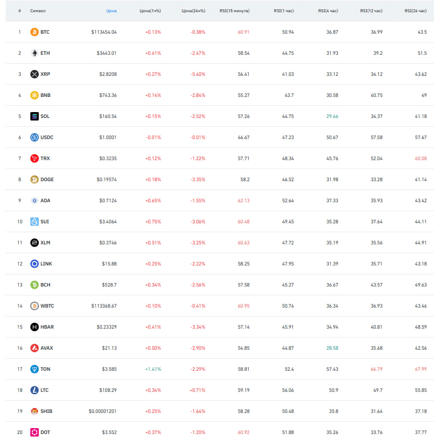
Task: Sort by RSI(4 час) column header
Action: (x=328, y=11)
